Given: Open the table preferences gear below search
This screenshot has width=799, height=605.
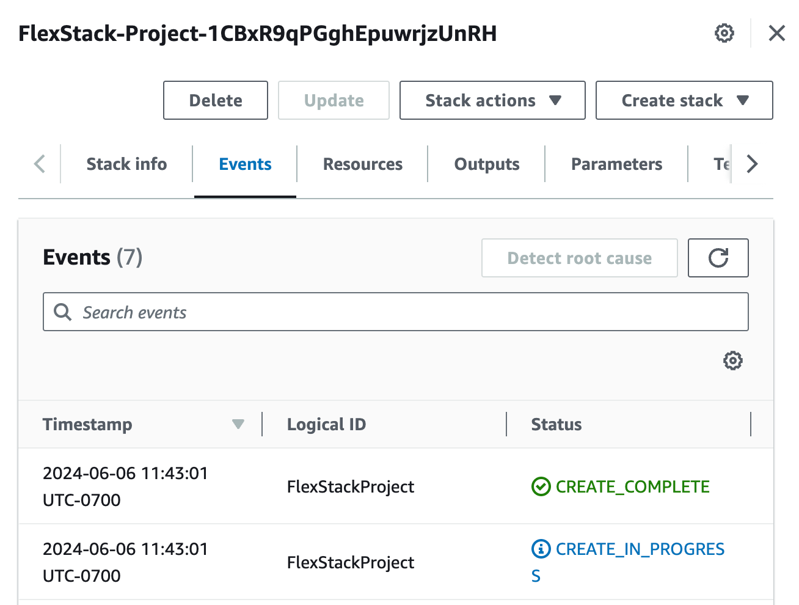Looking at the screenshot, I should [732, 361].
